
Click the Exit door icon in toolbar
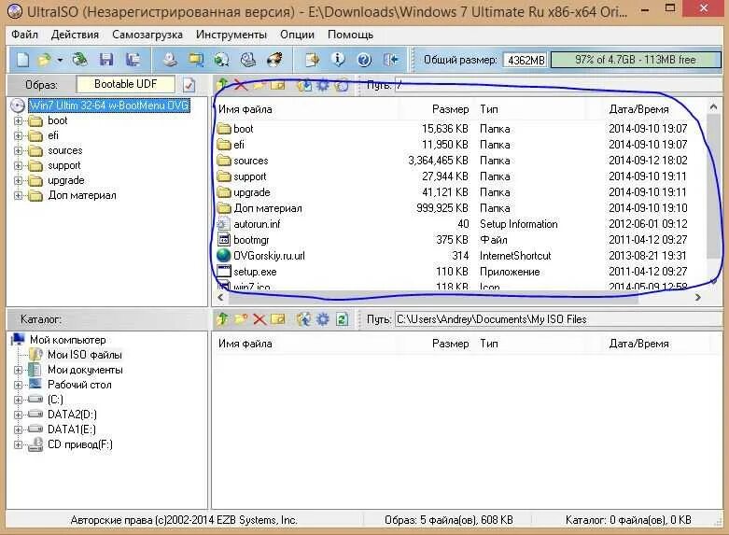pos(390,60)
